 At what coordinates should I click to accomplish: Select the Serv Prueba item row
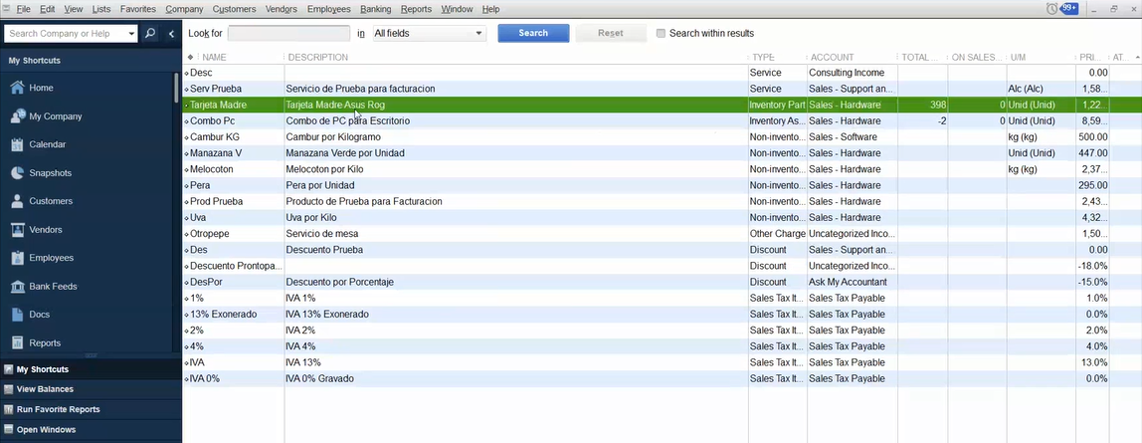coord(662,89)
